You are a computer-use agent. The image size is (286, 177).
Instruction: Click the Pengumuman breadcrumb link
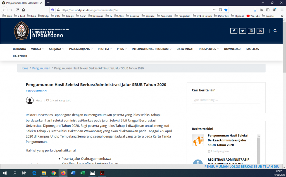tap(41, 68)
